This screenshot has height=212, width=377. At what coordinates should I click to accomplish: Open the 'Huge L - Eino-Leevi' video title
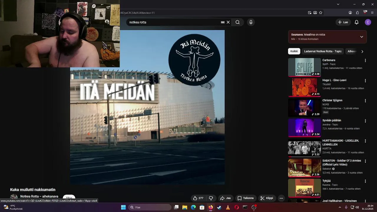coord(334,80)
